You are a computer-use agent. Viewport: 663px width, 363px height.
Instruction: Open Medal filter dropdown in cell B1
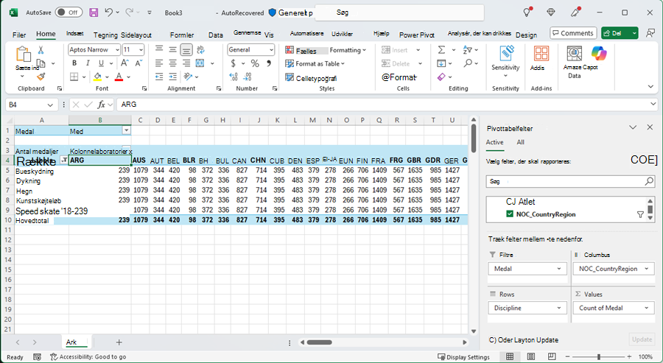(x=126, y=130)
